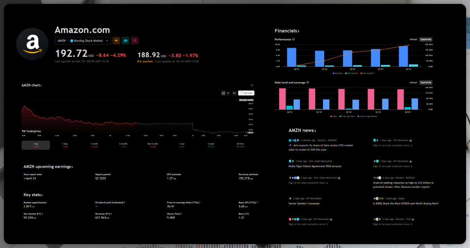Open Scale AI seeking valuation news article
The height and width of the screenshot is (248, 470).
coord(404,185)
